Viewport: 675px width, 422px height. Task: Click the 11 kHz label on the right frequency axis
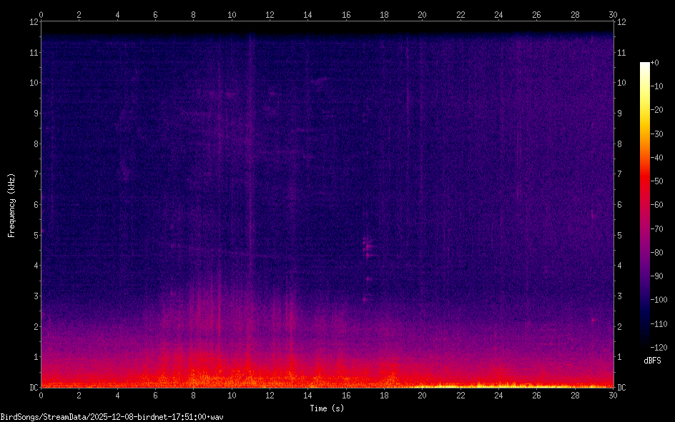point(622,52)
